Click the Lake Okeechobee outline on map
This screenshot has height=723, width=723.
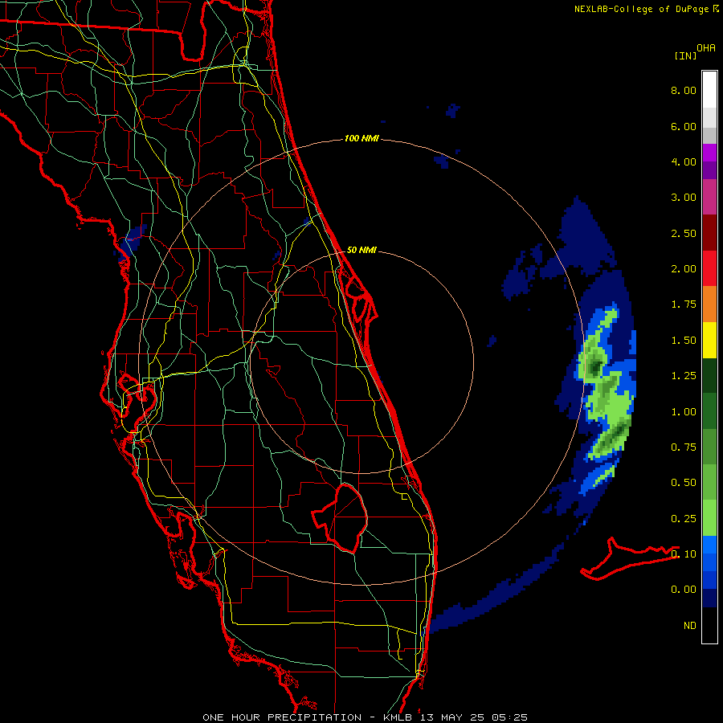[x=341, y=517]
